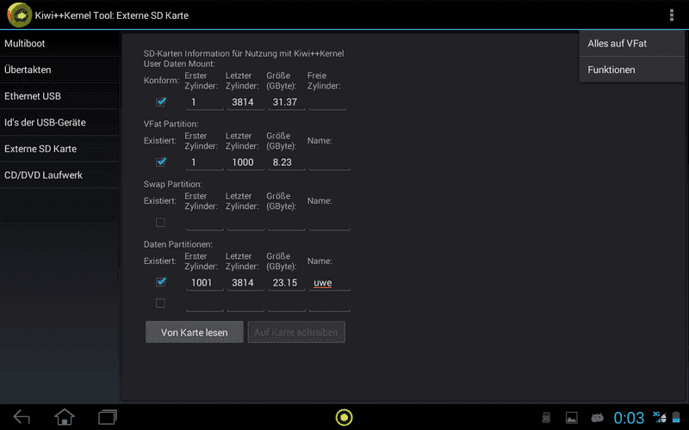Edit VFat last cylinder value 1000
The height and width of the screenshot is (430, 689).
click(245, 163)
